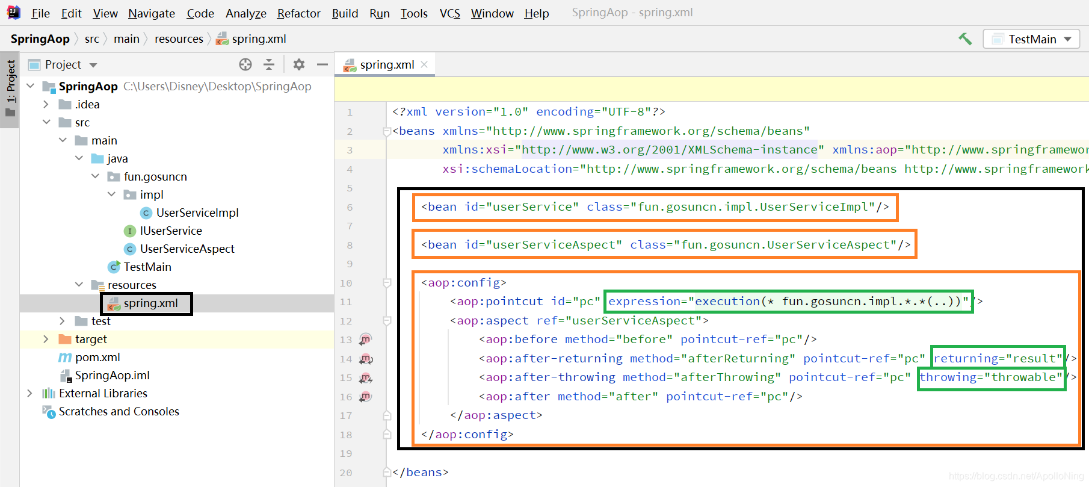Collapse the fun.gosuncn package
The image size is (1089, 487).
pos(95,176)
